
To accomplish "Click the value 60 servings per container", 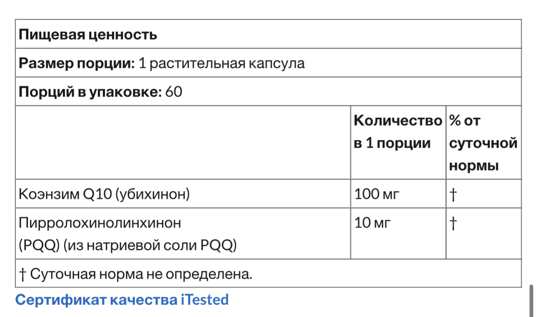I will [x=174, y=92].
